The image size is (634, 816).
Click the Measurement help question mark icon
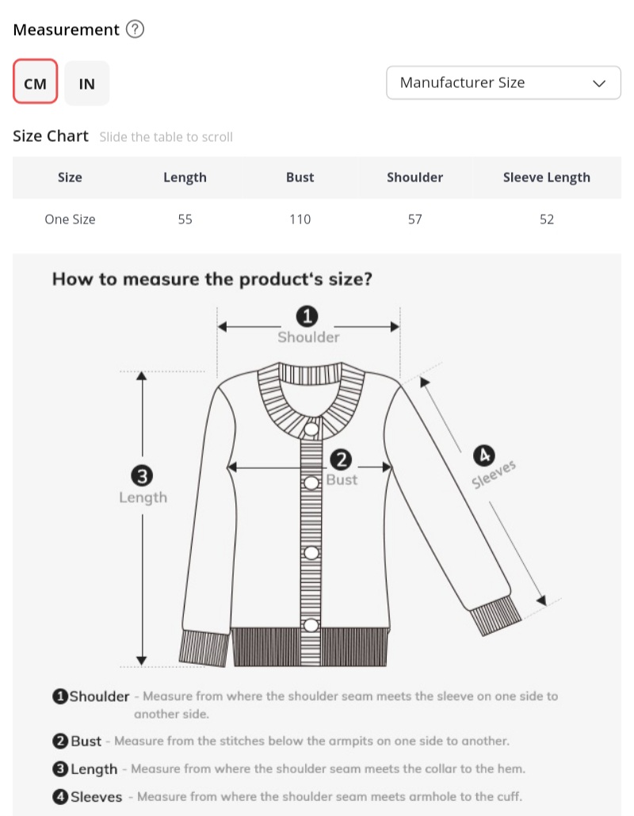tap(136, 30)
